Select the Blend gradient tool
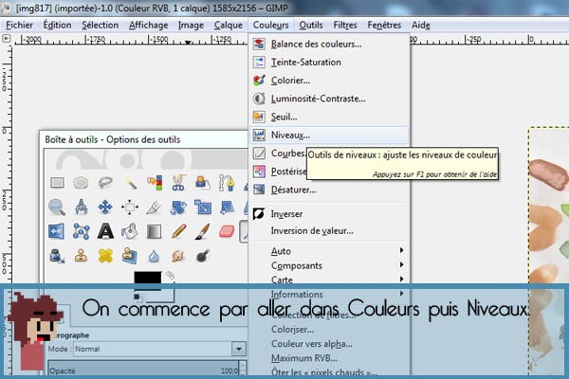 point(154,231)
